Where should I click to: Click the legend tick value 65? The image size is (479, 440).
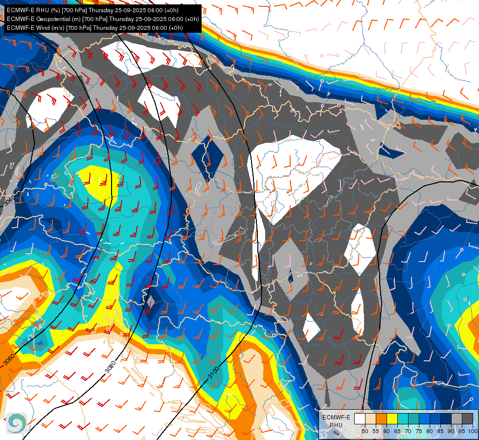[x=397, y=431]
